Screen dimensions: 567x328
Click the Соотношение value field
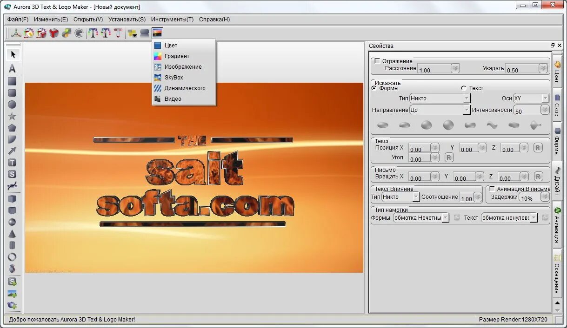point(467,198)
